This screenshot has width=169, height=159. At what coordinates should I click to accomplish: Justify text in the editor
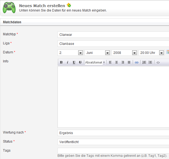tap(129, 62)
